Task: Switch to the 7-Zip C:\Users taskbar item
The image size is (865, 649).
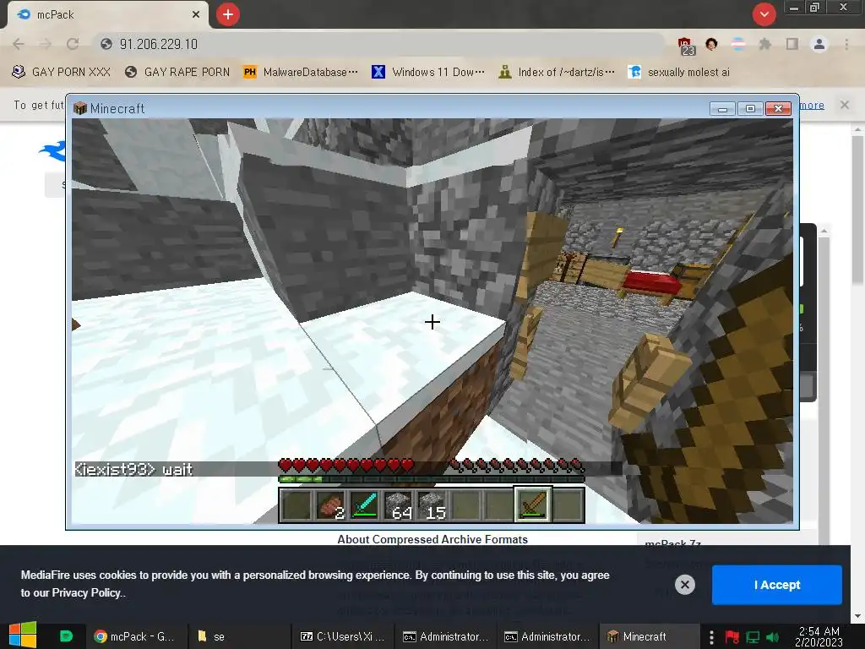Action: point(342,636)
